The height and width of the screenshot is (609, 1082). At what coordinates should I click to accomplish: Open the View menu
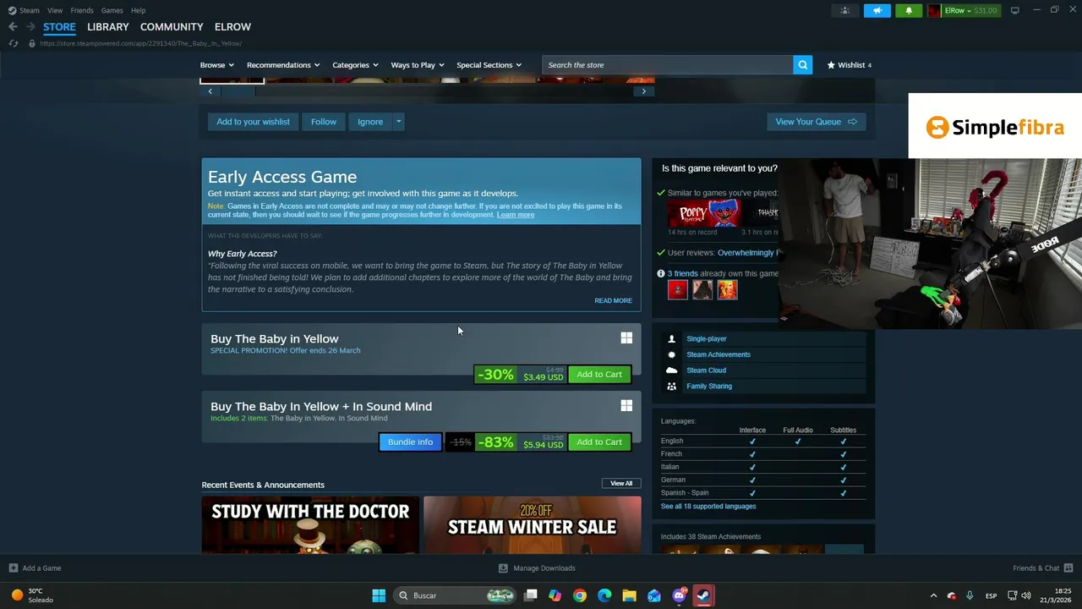[x=55, y=10]
